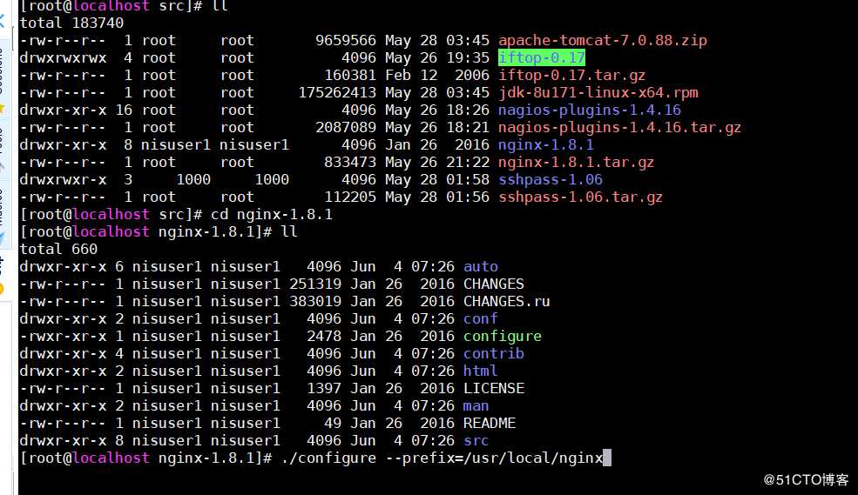
Task: Click the file size 2478
Action: tap(324, 336)
